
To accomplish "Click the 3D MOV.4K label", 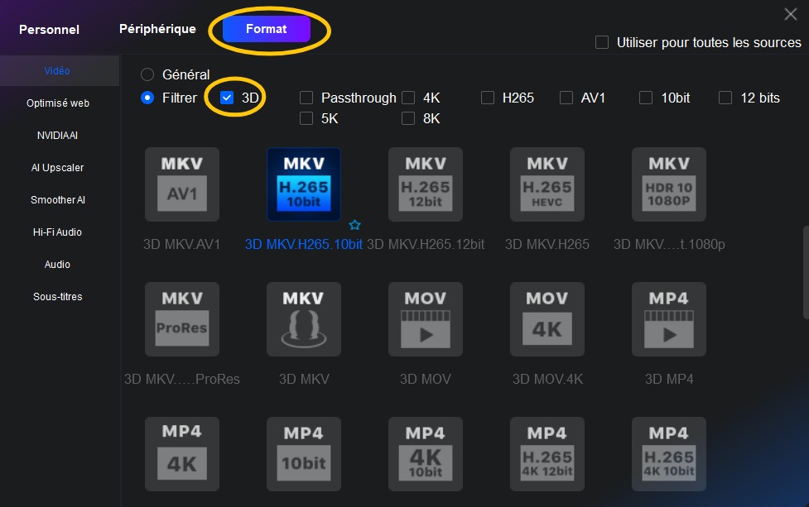I will (x=547, y=380).
